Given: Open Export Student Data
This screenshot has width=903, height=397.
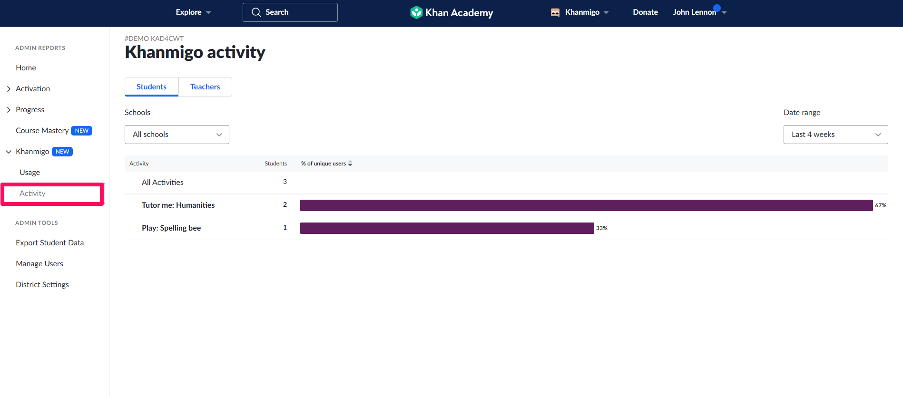Looking at the screenshot, I should (x=49, y=243).
